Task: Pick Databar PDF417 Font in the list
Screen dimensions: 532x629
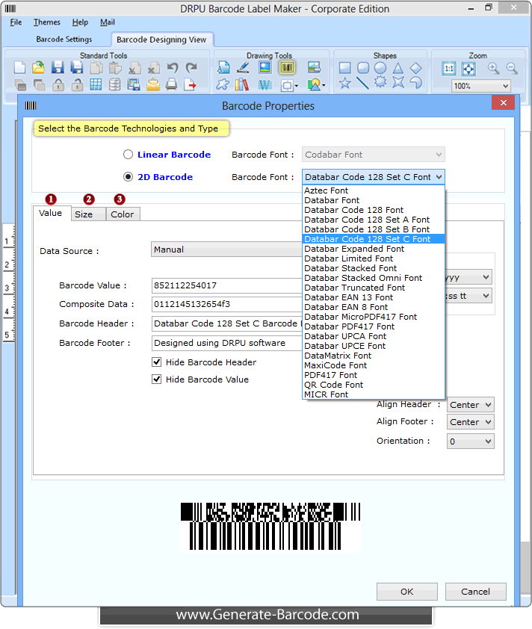Action: (349, 326)
